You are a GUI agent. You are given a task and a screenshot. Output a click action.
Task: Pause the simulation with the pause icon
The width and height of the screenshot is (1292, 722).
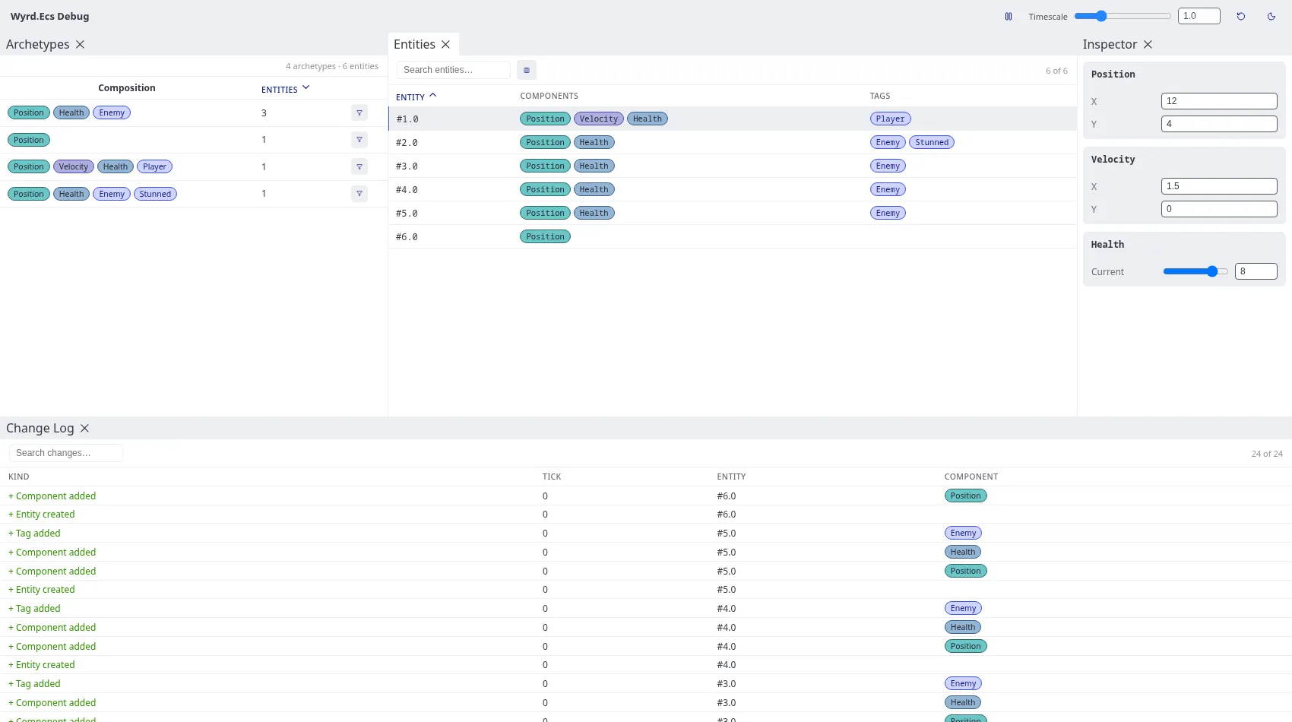point(1009,16)
